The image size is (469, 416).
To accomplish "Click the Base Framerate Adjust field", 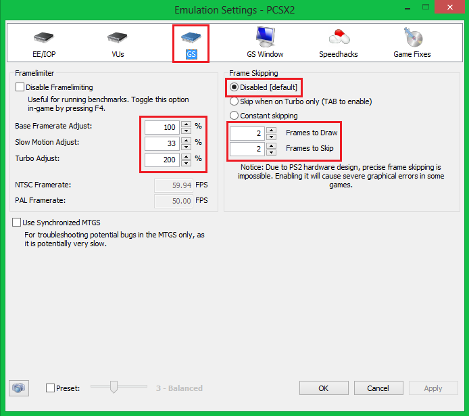I will coord(162,127).
